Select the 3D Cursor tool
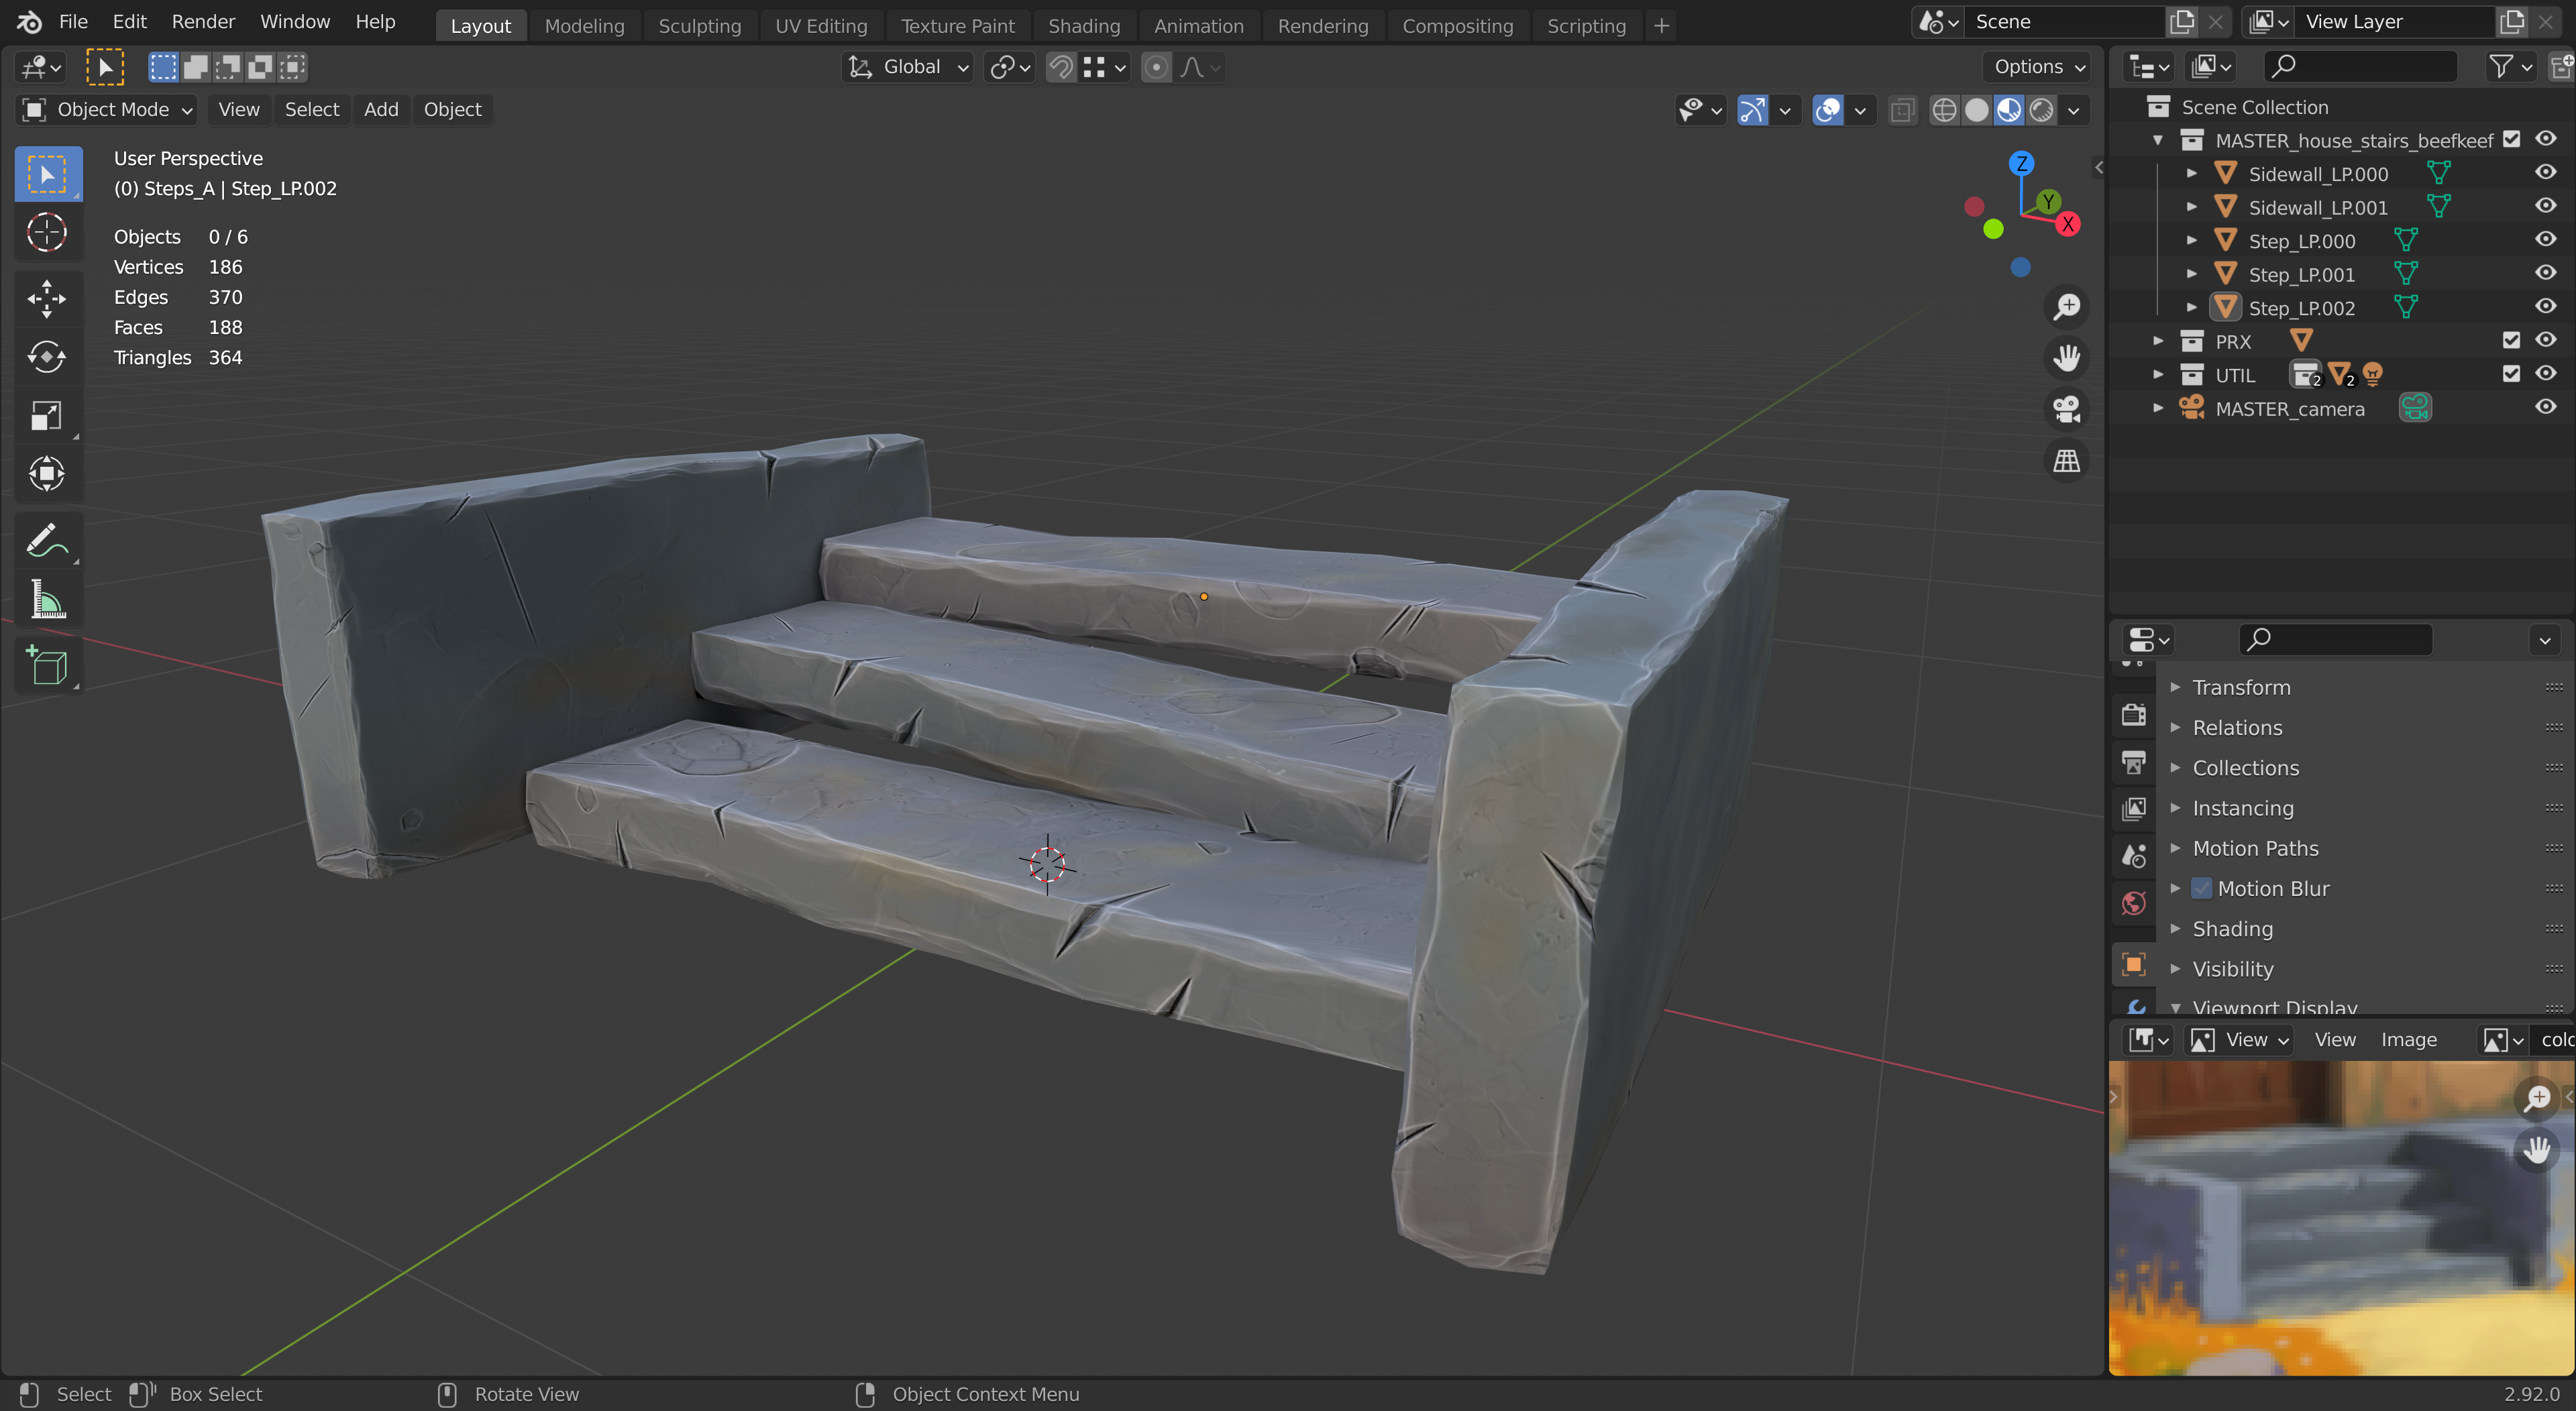Screen dimensions: 2576x1411 point(46,232)
